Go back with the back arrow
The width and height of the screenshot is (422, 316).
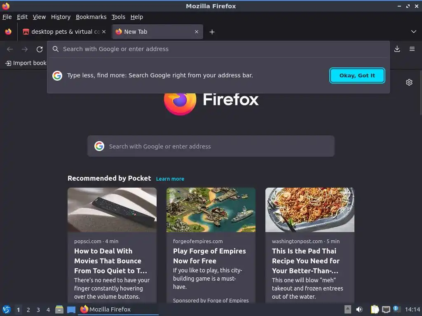click(x=10, y=49)
